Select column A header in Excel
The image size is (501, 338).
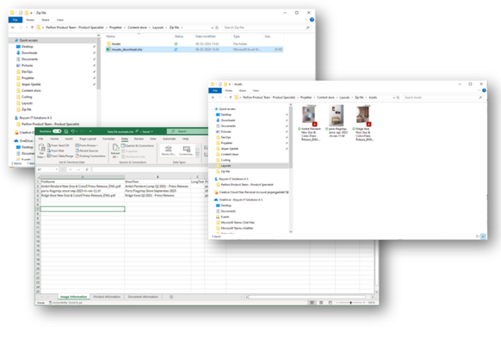83,177
